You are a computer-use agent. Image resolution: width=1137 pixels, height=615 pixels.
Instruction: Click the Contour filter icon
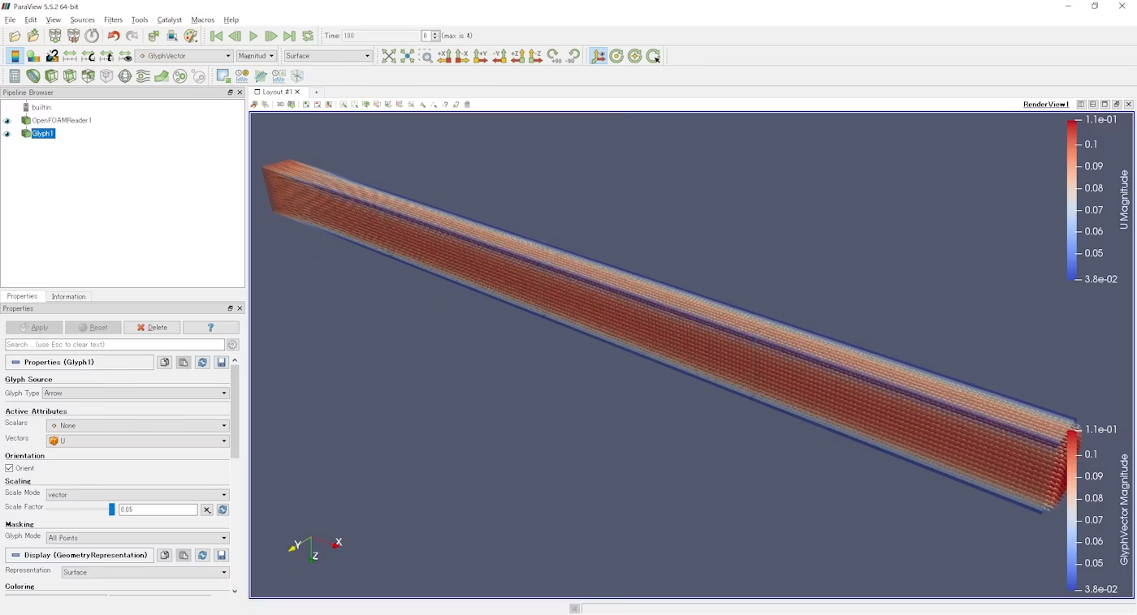pyautogui.click(x=32, y=75)
